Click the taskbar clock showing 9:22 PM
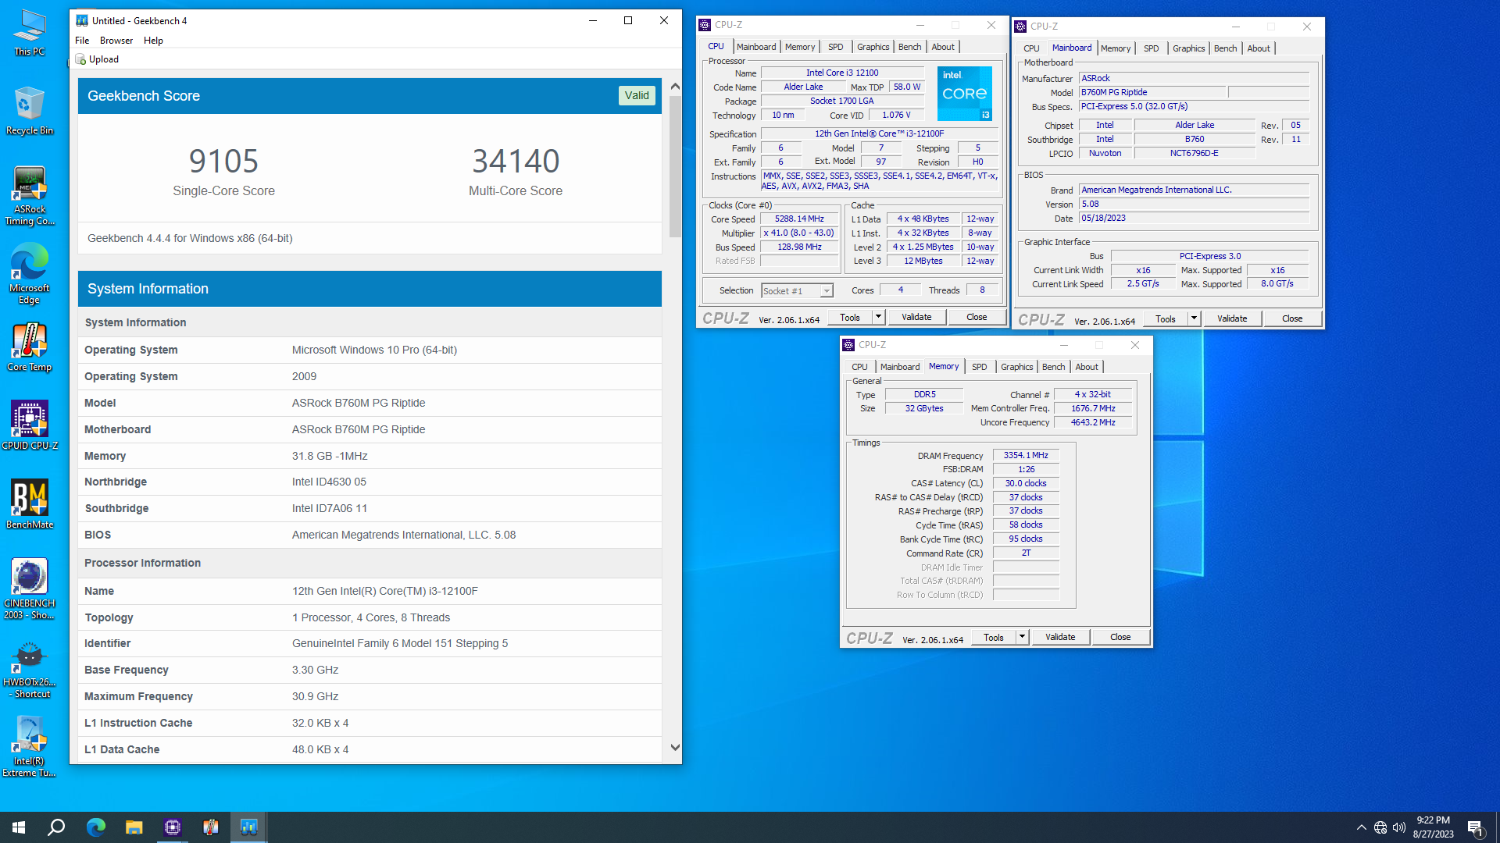1500x843 pixels. point(1433,827)
